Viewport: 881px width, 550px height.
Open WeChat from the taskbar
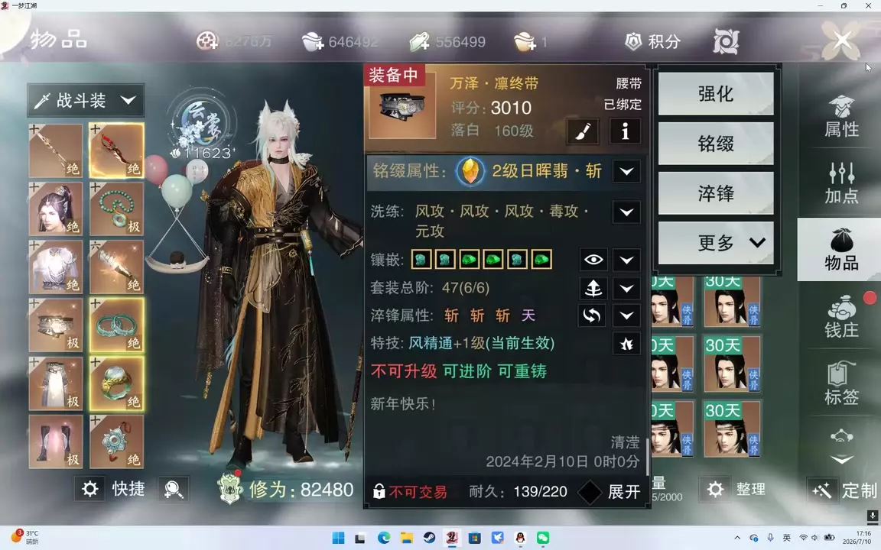pyautogui.click(x=543, y=539)
